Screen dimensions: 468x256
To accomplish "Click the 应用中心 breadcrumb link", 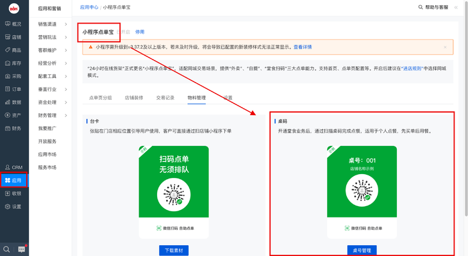I will [89, 7].
